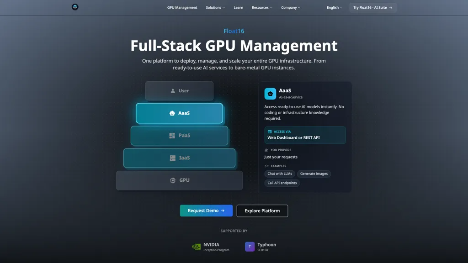Click the Chat with LLMs example tag
This screenshot has width=468, height=263.
point(280,174)
